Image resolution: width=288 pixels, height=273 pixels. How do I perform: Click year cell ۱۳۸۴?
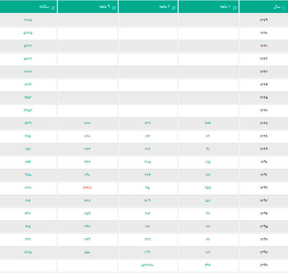click(x=264, y=84)
